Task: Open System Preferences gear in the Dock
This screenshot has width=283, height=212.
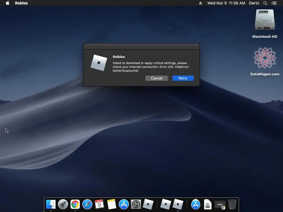Action: point(136,204)
